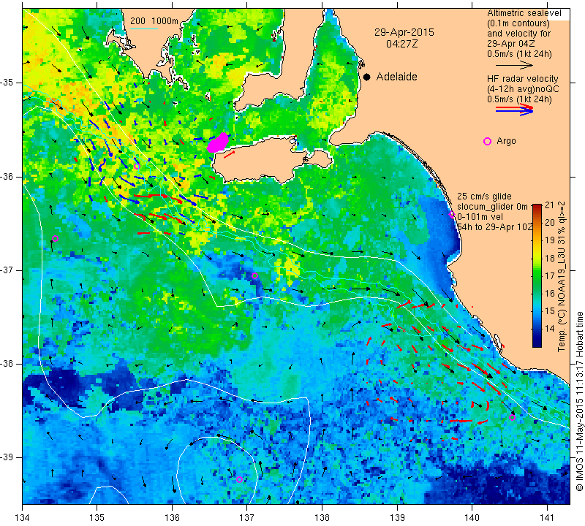Click the 'Argo' legend label
585x526 pixels.
click(x=506, y=141)
